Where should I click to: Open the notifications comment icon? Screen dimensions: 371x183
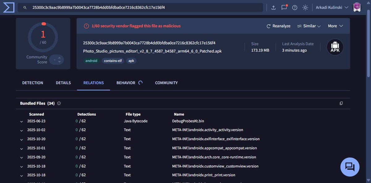tap(284, 7)
